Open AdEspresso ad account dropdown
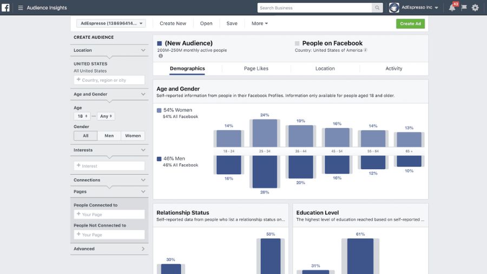This screenshot has width=487, height=274. [x=111, y=23]
